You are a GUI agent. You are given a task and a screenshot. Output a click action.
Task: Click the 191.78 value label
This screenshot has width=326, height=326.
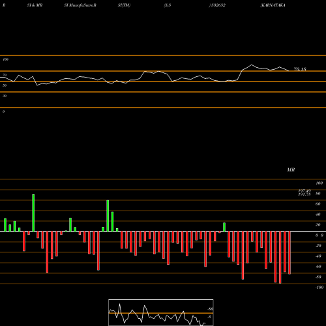point(304,194)
